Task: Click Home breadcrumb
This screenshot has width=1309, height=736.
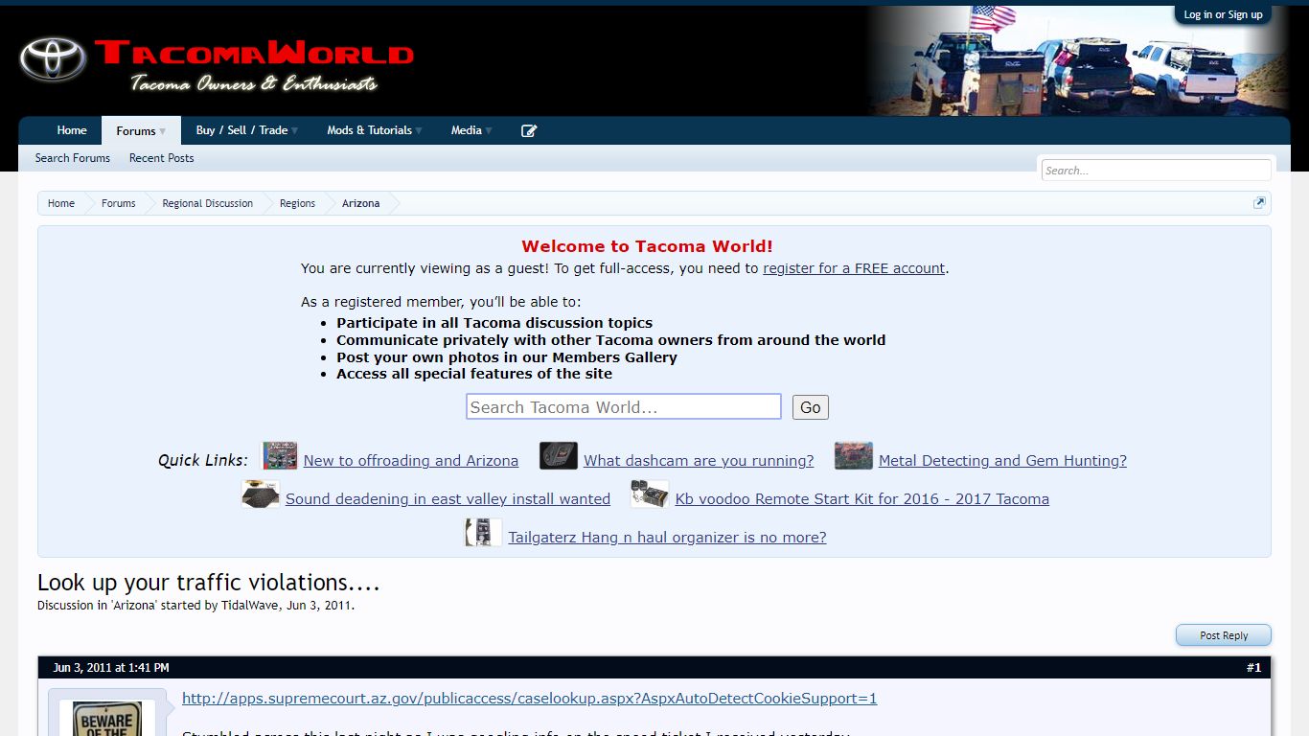Action: pos(61,203)
